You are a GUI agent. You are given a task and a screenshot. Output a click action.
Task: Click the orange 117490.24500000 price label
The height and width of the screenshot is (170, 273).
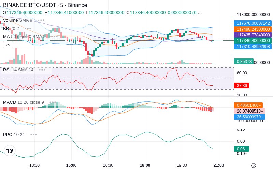(x=253, y=29)
